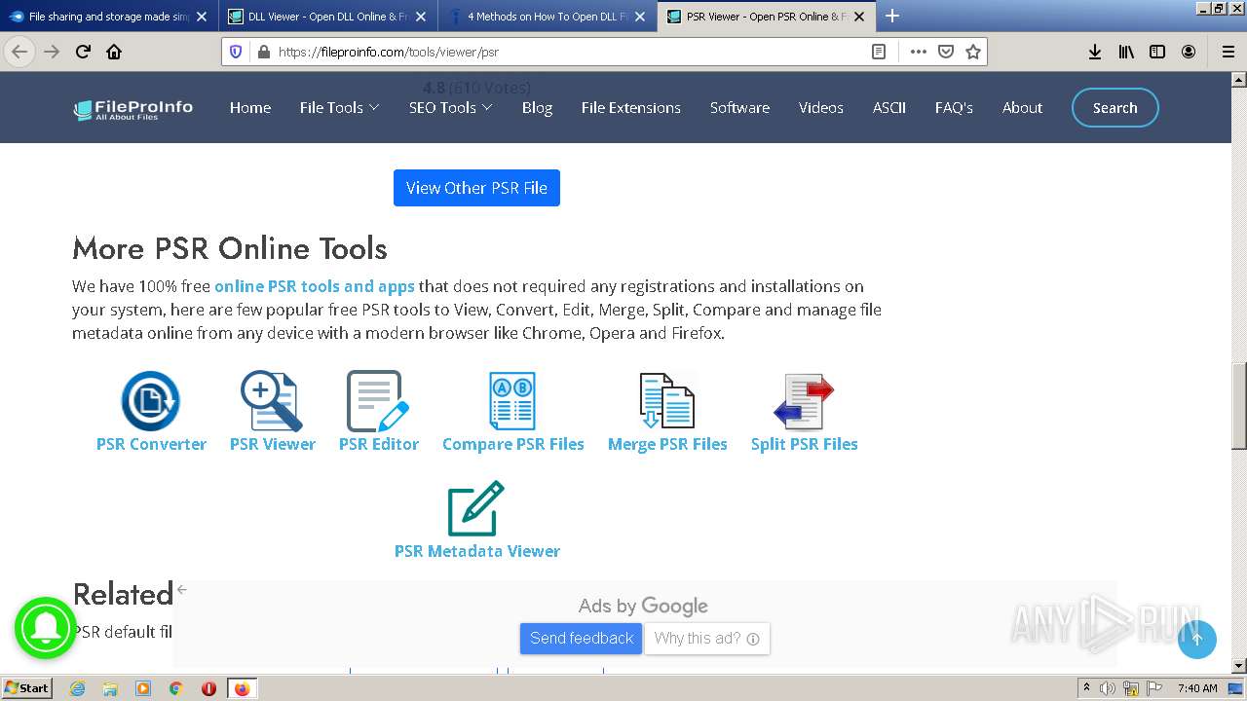
Task: Click the volume icon in system tray
Action: click(x=1108, y=688)
